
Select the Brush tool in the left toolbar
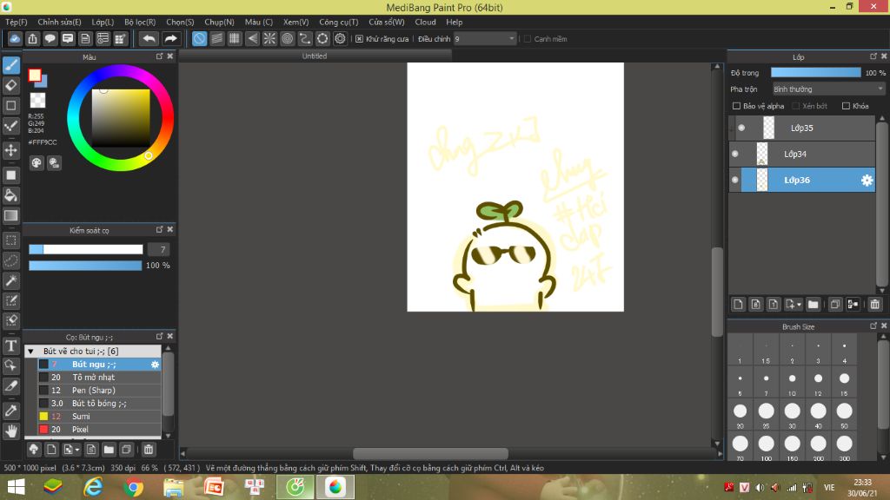tap(11, 65)
